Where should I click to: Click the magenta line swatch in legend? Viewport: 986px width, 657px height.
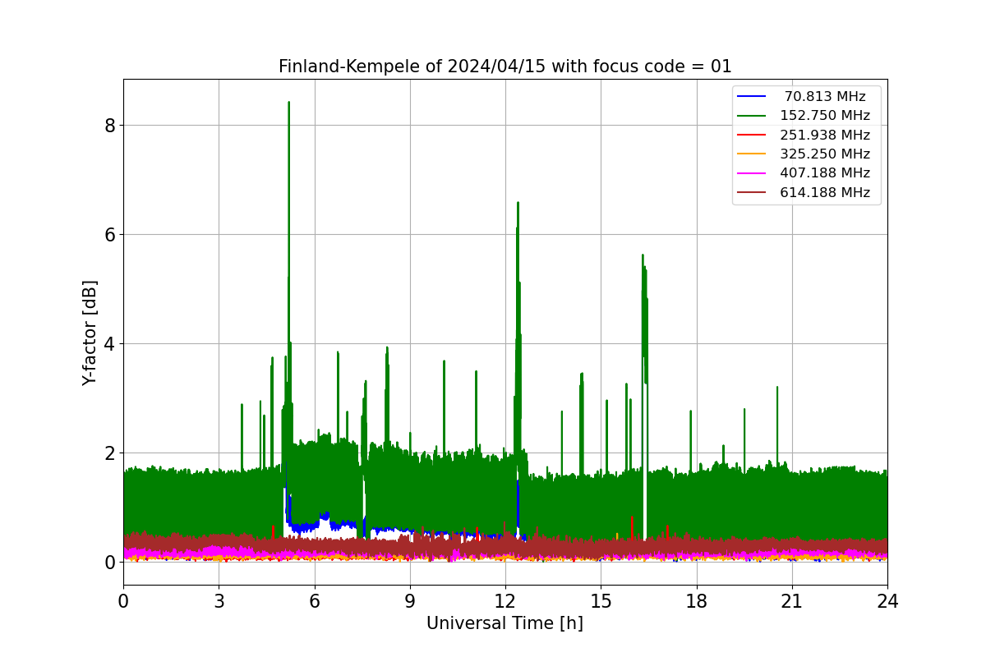[x=753, y=173]
